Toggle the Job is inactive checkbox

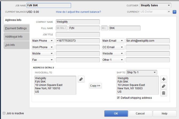(4, 113)
